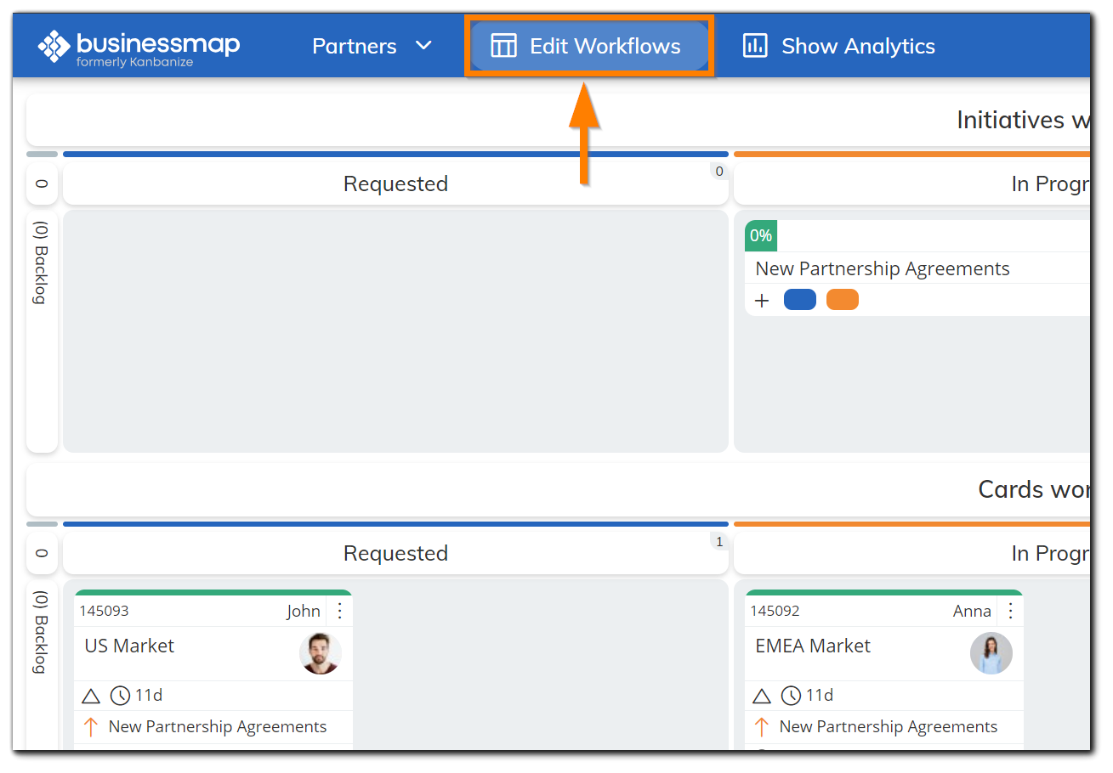Click the blue swatch on the initiative card

click(799, 299)
